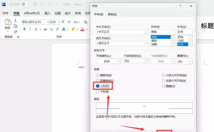Image resolution: width=214 pixels, height=132 pixels.
Task: Toggle Bold formatting in ribbon
Action: coord(24,29)
